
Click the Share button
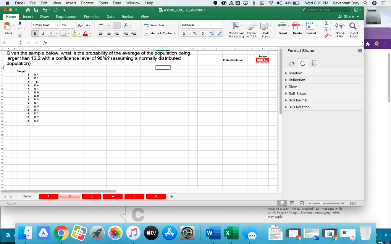click(x=346, y=17)
